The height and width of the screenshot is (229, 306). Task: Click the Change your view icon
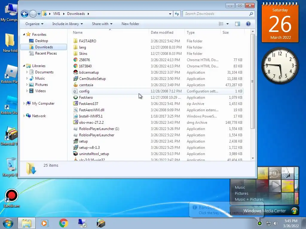point(221,24)
